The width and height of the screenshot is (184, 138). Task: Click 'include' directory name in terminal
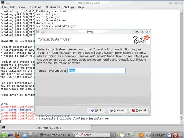click(x=25, y=110)
